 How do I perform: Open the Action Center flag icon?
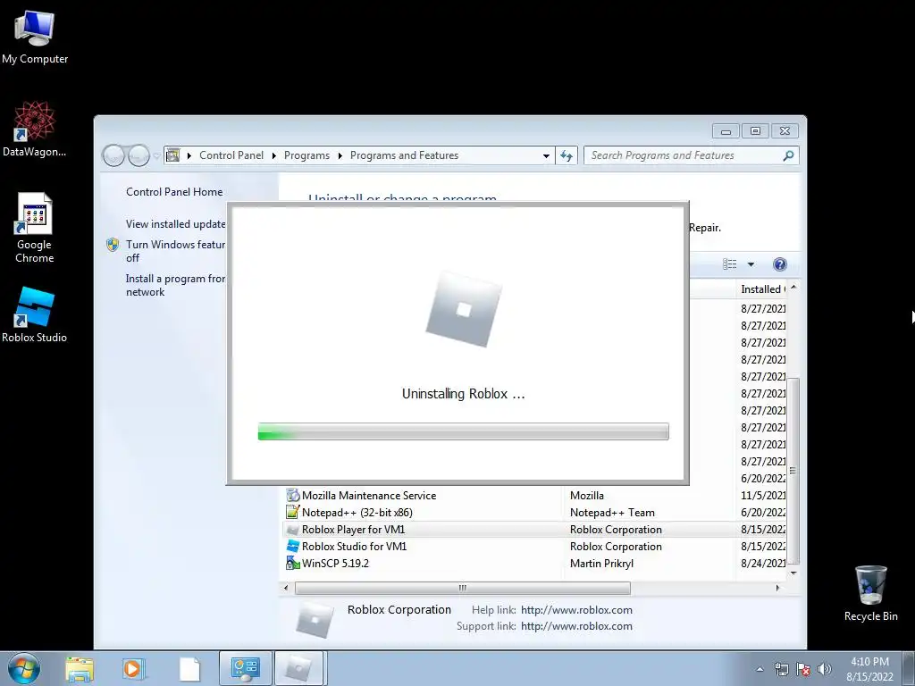[803, 669]
